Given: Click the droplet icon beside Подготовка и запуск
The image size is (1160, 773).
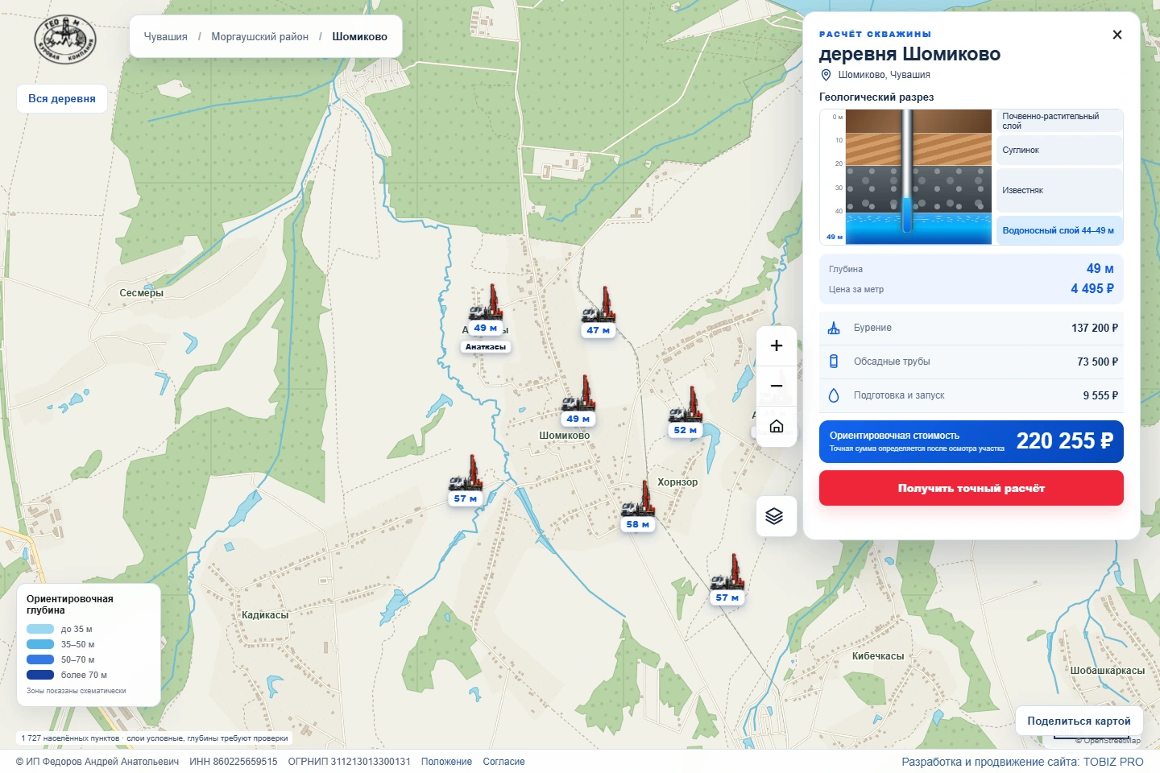Looking at the screenshot, I should pos(835,395).
